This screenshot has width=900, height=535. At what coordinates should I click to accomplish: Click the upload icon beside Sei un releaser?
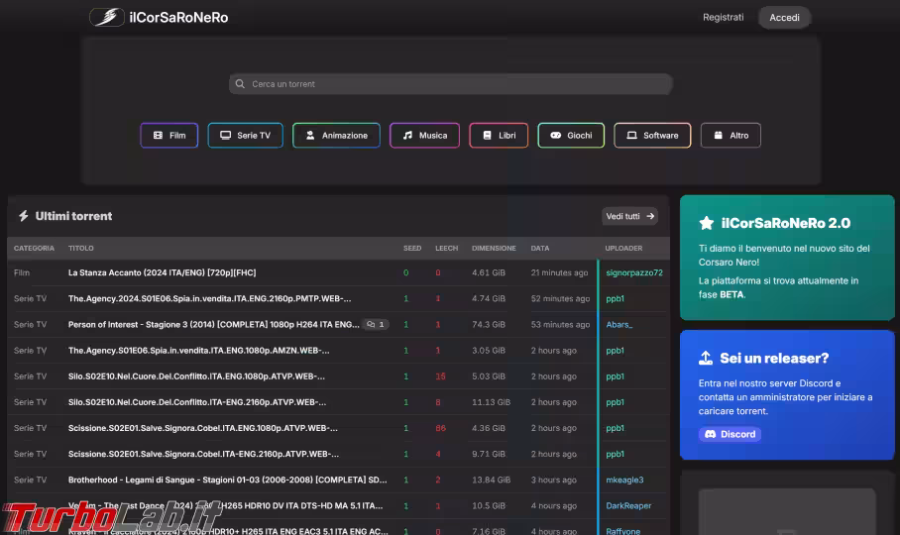tap(706, 358)
